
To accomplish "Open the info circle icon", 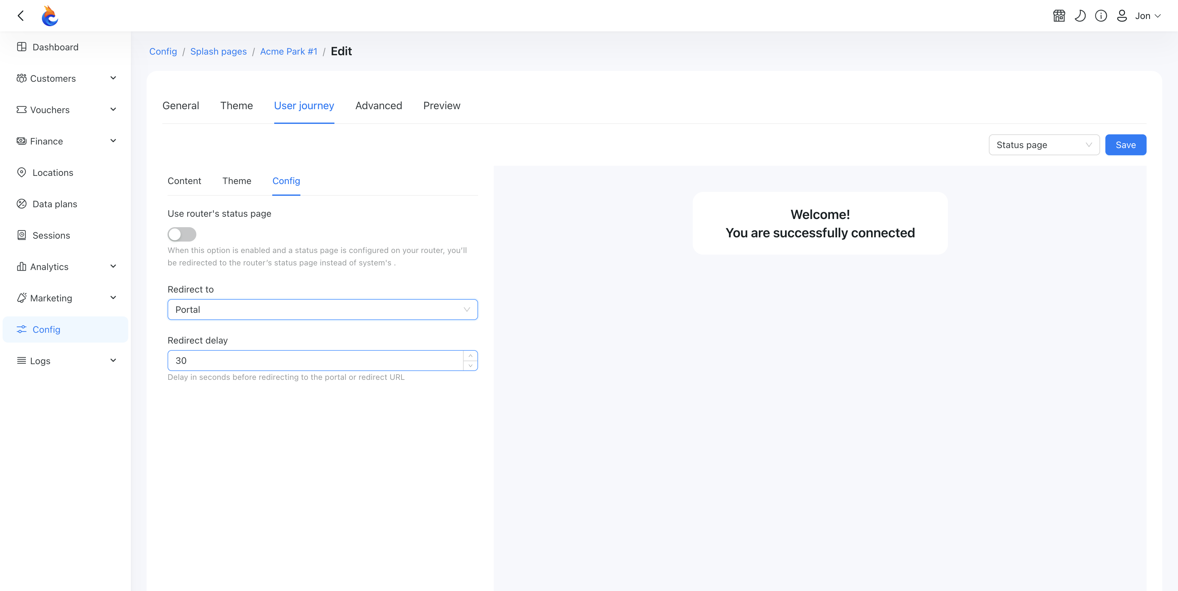I will (1101, 16).
